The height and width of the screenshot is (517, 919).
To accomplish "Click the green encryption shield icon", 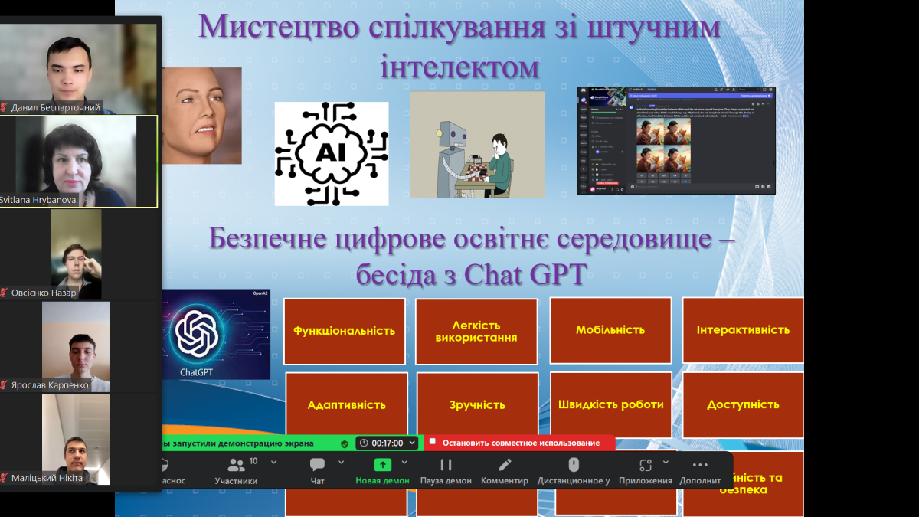I will pos(345,443).
